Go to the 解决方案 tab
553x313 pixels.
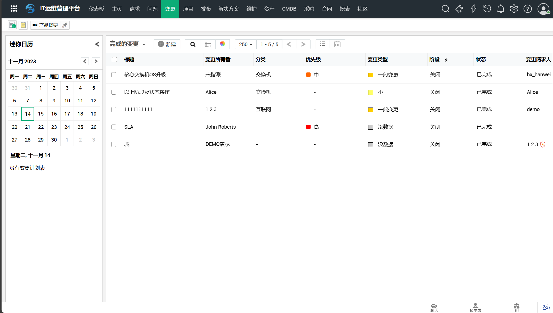(x=228, y=9)
